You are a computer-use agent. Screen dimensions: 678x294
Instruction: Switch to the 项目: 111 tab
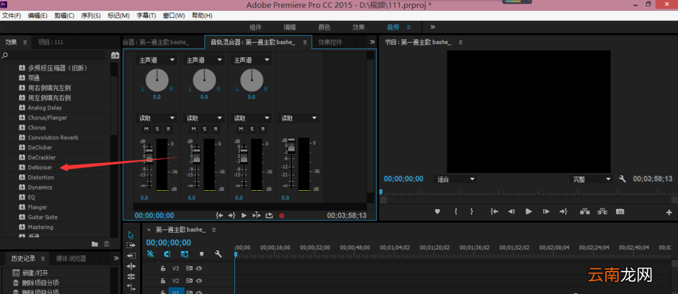(x=50, y=42)
